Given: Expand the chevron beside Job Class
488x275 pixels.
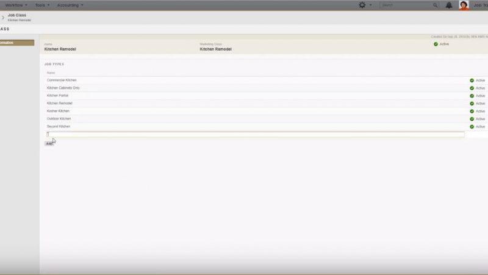Looking at the screenshot, I should click(3, 17).
